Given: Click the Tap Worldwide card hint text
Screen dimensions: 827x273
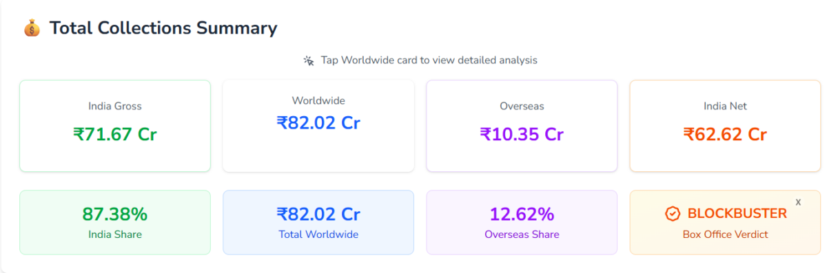Looking at the screenshot, I should 429,61.
